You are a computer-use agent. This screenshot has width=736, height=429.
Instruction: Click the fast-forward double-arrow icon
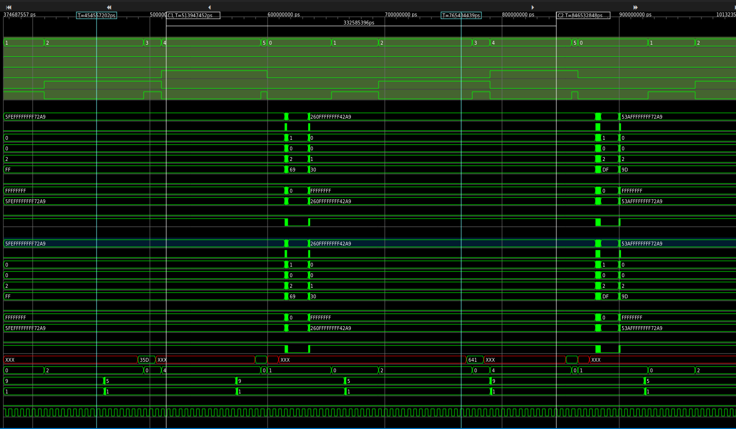pyautogui.click(x=635, y=7)
